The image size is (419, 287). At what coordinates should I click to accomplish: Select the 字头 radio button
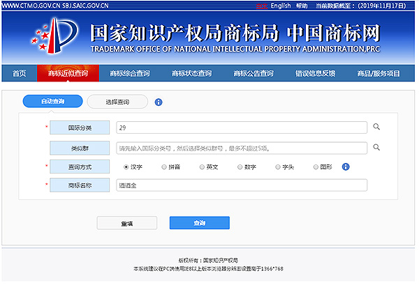[x=278, y=167]
